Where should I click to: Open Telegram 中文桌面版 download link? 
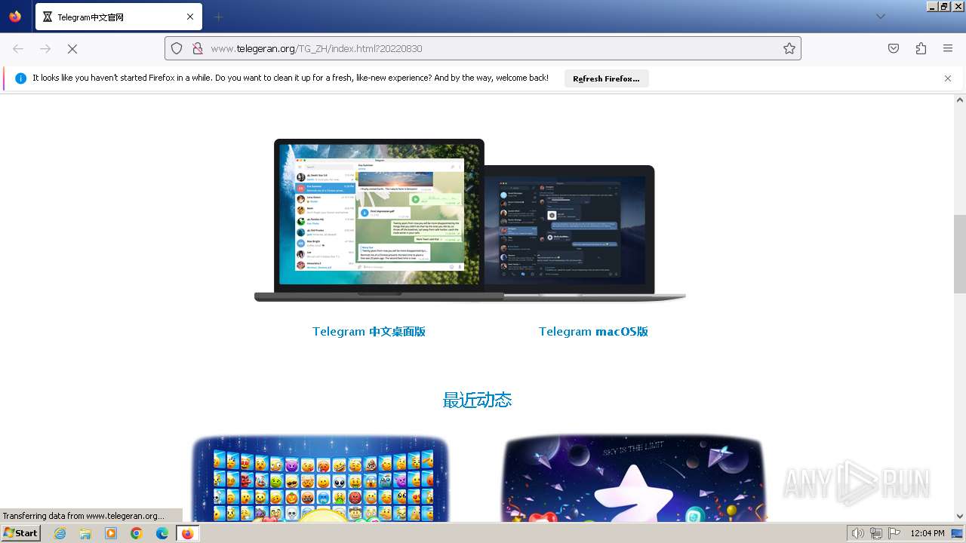coord(369,331)
